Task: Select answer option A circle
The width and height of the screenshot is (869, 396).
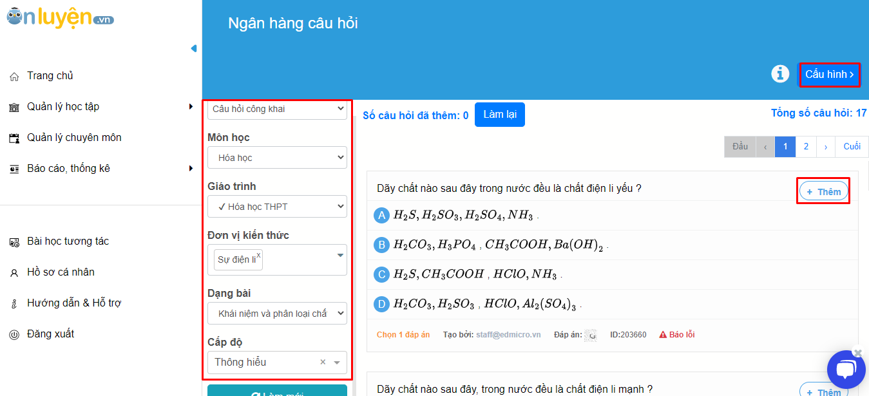Action: 382,216
